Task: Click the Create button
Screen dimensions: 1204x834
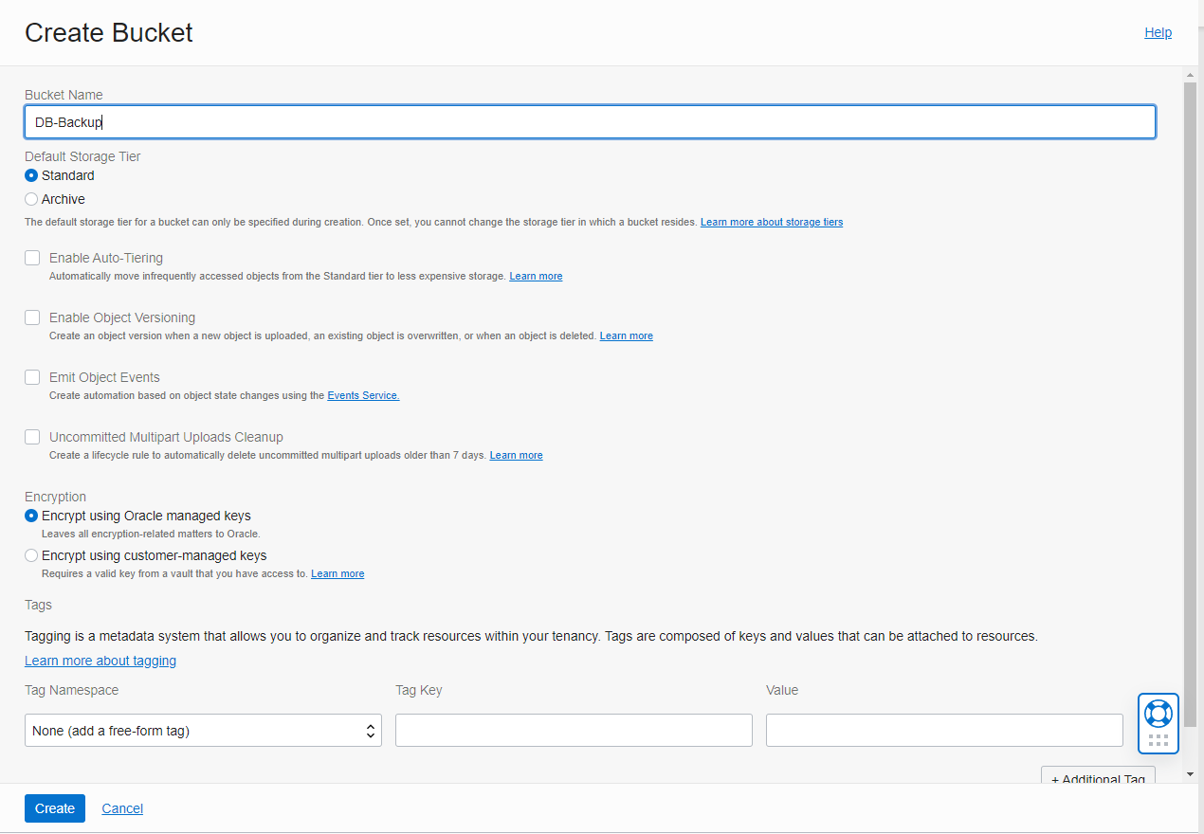Action: [x=54, y=807]
